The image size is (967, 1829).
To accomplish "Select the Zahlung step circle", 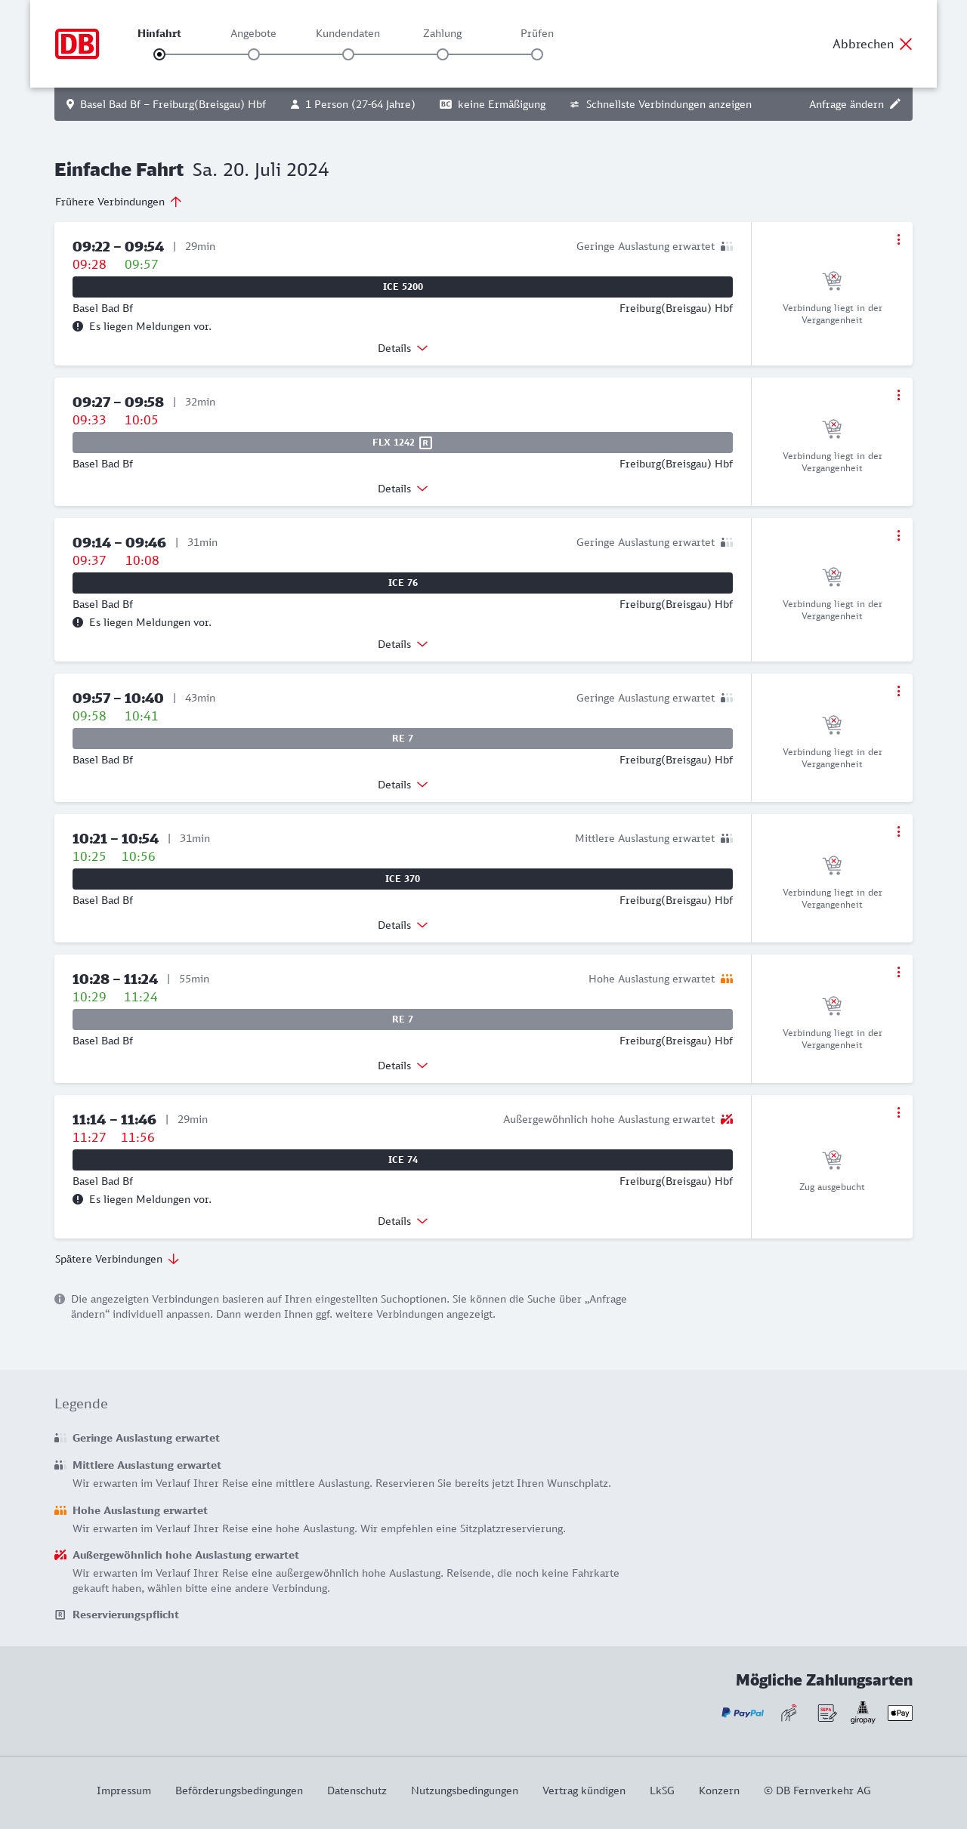I will (443, 54).
